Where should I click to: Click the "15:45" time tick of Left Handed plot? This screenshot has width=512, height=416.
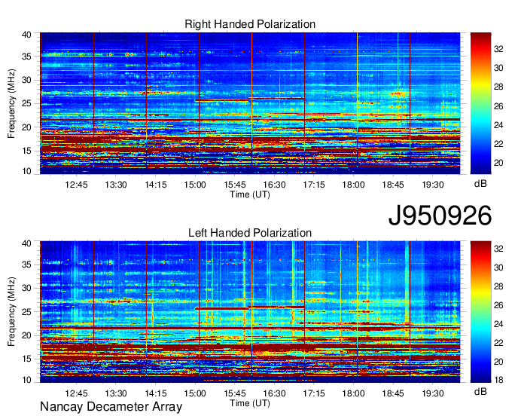point(235,393)
